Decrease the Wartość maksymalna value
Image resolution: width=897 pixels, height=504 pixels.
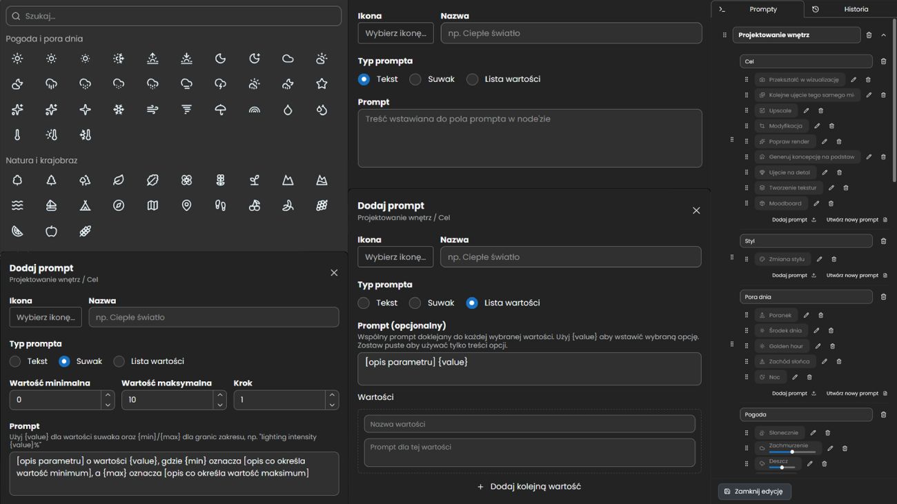pyautogui.click(x=219, y=405)
